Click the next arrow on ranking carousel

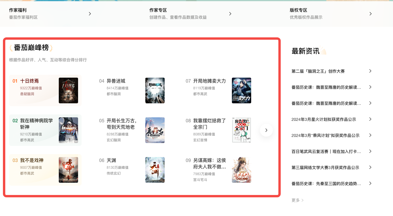pos(266,130)
